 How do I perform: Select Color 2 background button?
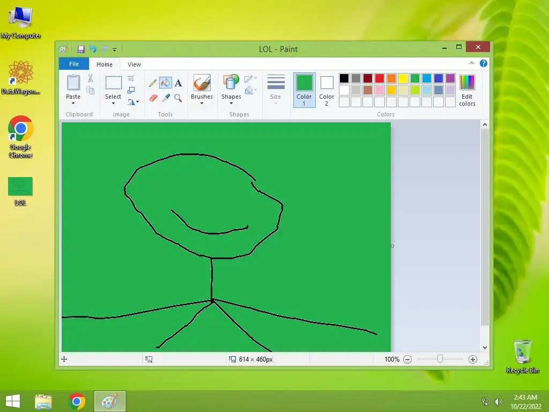point(327,90)
